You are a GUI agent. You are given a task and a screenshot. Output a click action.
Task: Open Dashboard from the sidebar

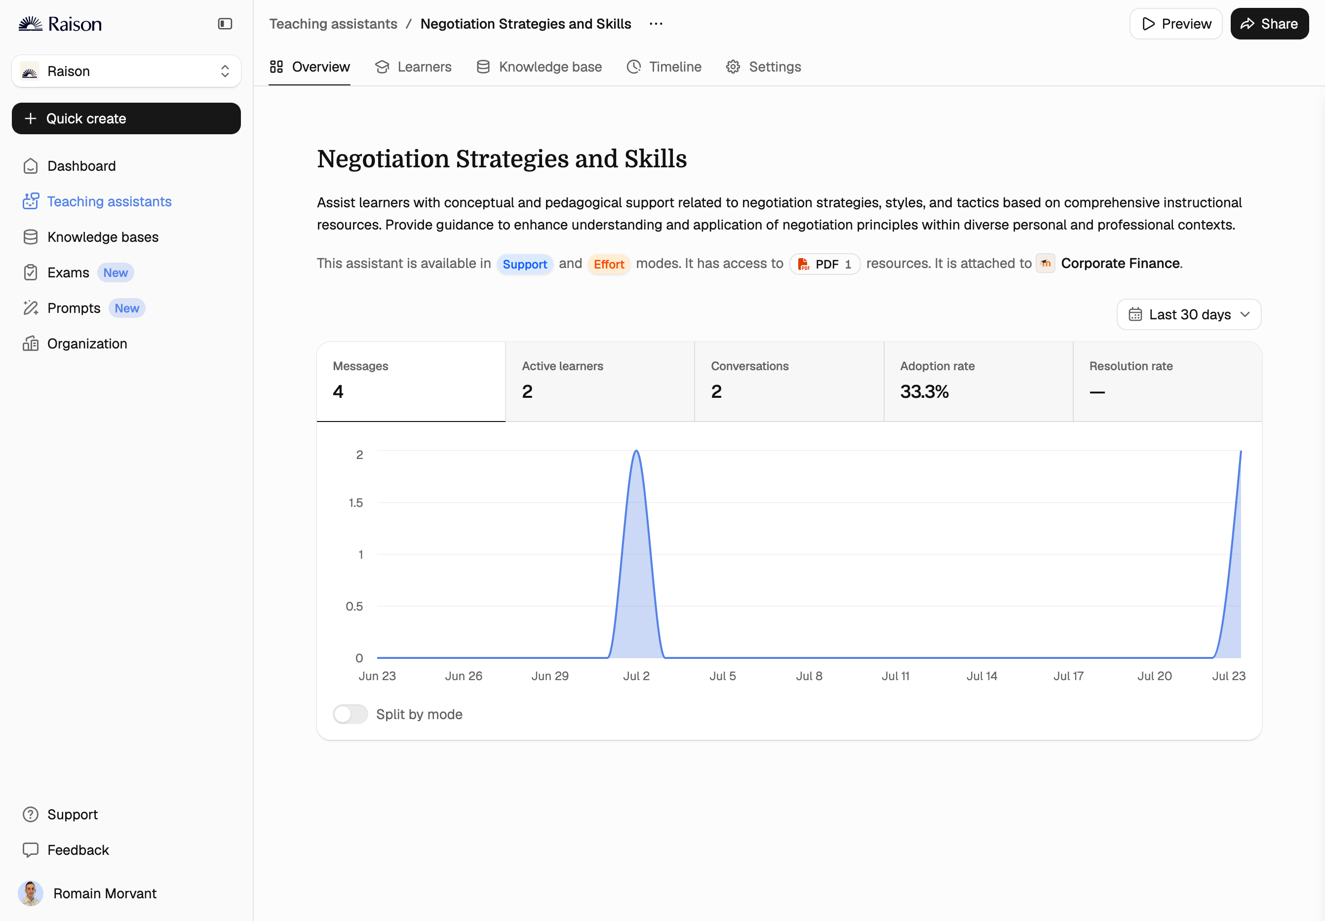coord(126,166)
